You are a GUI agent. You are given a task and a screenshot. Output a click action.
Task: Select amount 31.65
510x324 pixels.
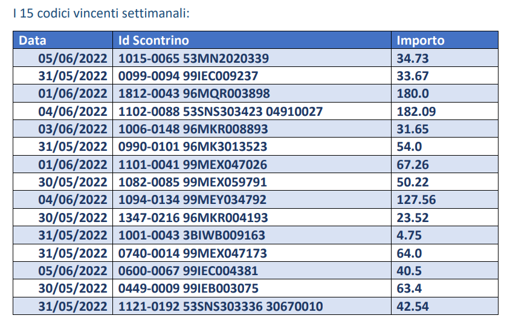[413, 129]
